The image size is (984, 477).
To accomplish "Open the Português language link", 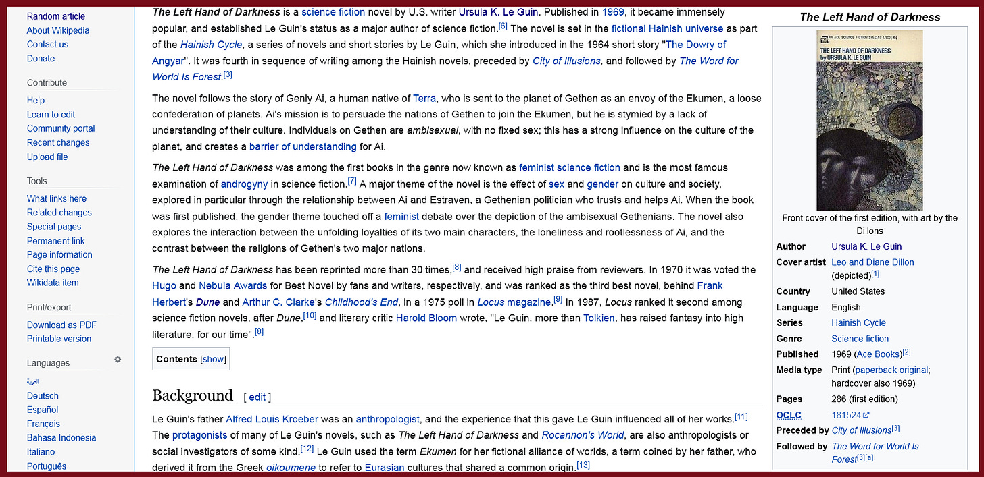I will 47,466.
